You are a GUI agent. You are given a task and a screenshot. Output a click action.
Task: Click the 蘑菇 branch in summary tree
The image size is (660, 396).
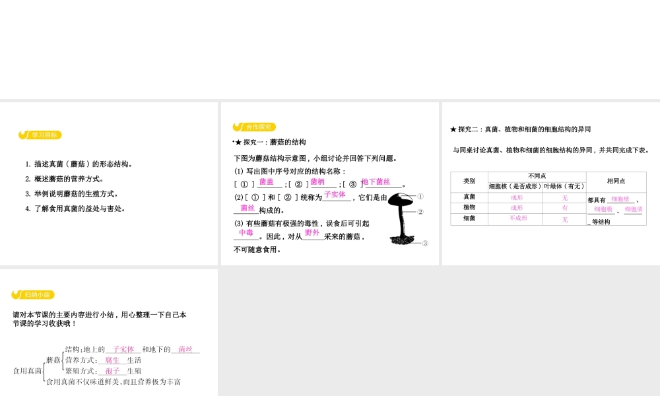coord(53,360)
